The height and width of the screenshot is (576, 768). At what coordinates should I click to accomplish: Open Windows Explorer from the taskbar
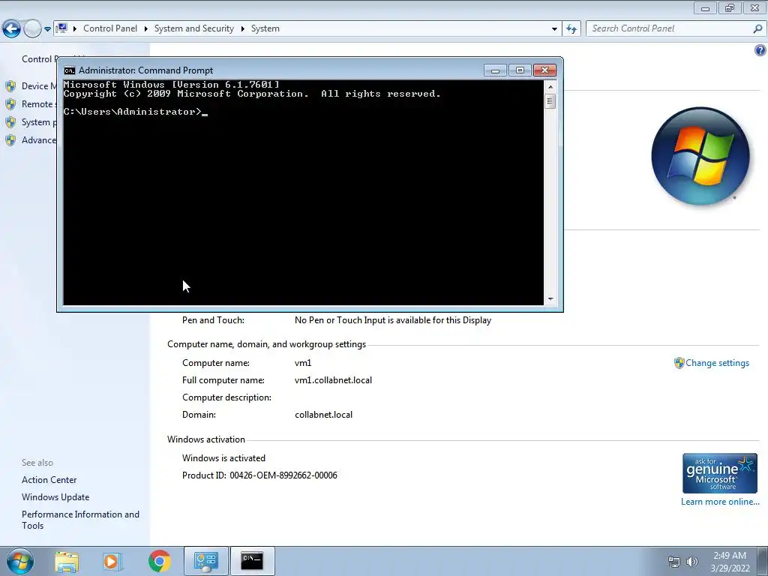coord(67,562)
